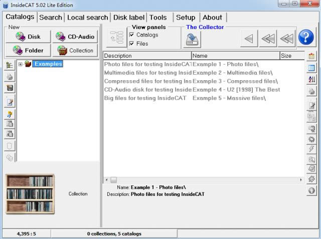Screen dimensions: 321x239
Task: Open help with blue question mark
Action: pos(306,38)
